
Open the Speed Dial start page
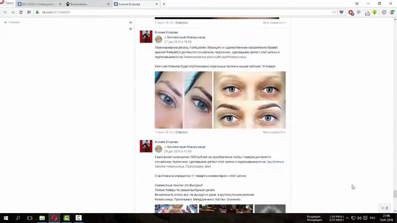click(x=29, y=12)
